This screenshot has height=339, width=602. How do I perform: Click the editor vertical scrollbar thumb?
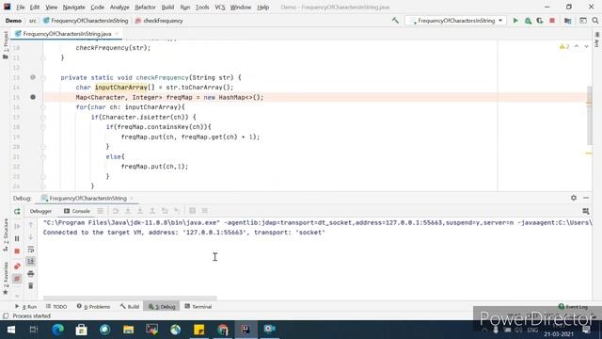pyautogui.click(x=589, y=115)
